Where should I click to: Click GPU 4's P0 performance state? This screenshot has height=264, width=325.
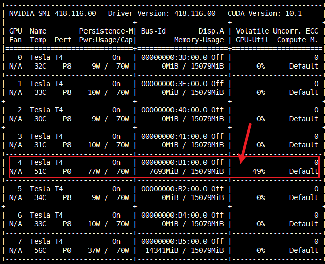(x=67, y=171)
